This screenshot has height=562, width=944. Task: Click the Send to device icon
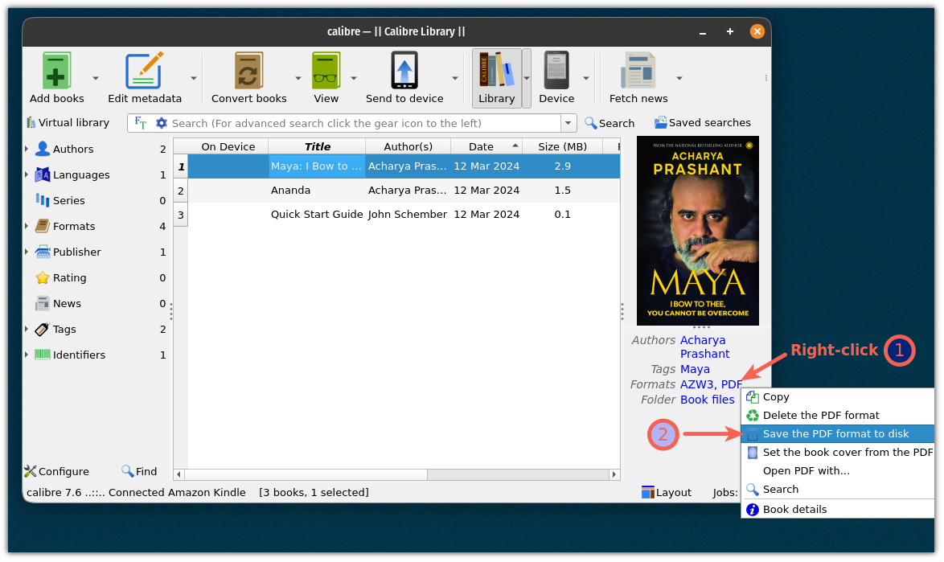(406, 72)
